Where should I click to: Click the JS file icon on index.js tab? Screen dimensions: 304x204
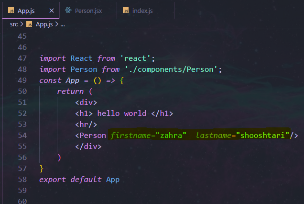pyautogui.click(x=126, y=10)
